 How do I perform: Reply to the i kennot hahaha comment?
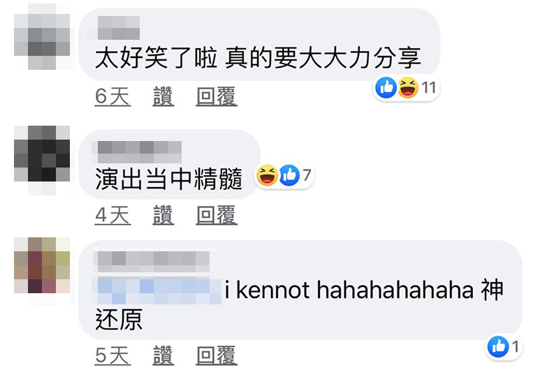coord(217,355)
